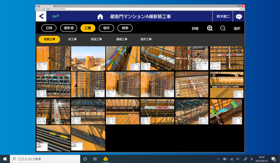Image resolution: width=280 pixels, height=163 pixels.
Task: Open Task View on the taskbar
Action: tap(95, 159)
